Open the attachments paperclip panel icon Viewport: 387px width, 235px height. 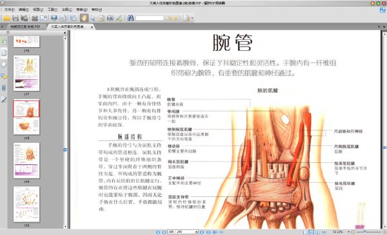click(x=4, y=88)
